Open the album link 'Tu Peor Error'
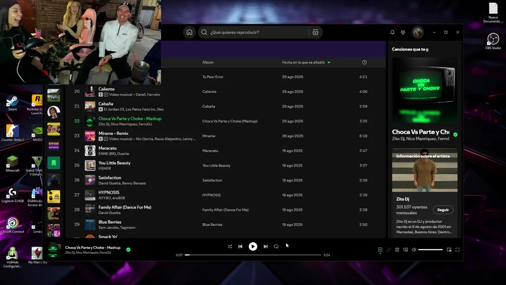The image size is (506, 285). pyautogui.click(x=213, y=77)
